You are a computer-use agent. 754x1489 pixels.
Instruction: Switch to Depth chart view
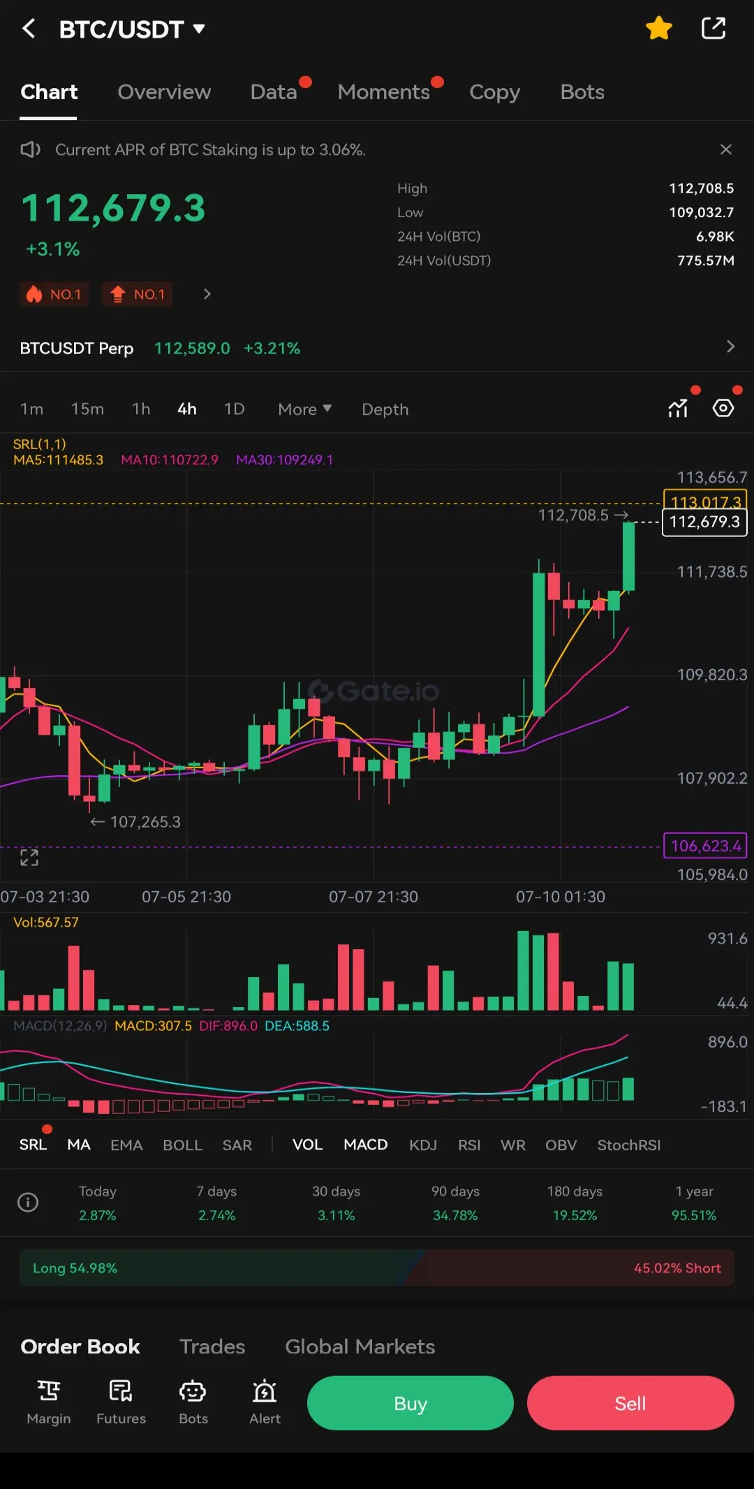pyautogui.click(x=385, y=409)
